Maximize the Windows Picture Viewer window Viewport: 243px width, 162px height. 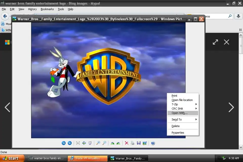click(x=195, y=19)
